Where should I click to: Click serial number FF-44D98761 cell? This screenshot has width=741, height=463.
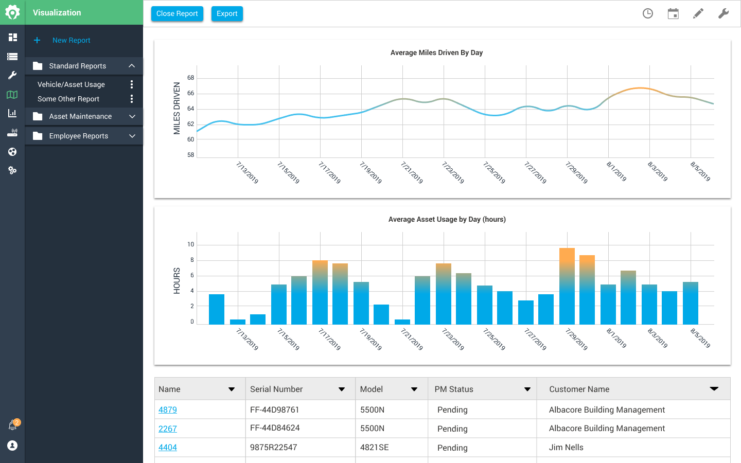[x=301, y=409]
